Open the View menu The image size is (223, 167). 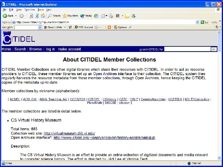pyautogui.click(x=19, y=10)
